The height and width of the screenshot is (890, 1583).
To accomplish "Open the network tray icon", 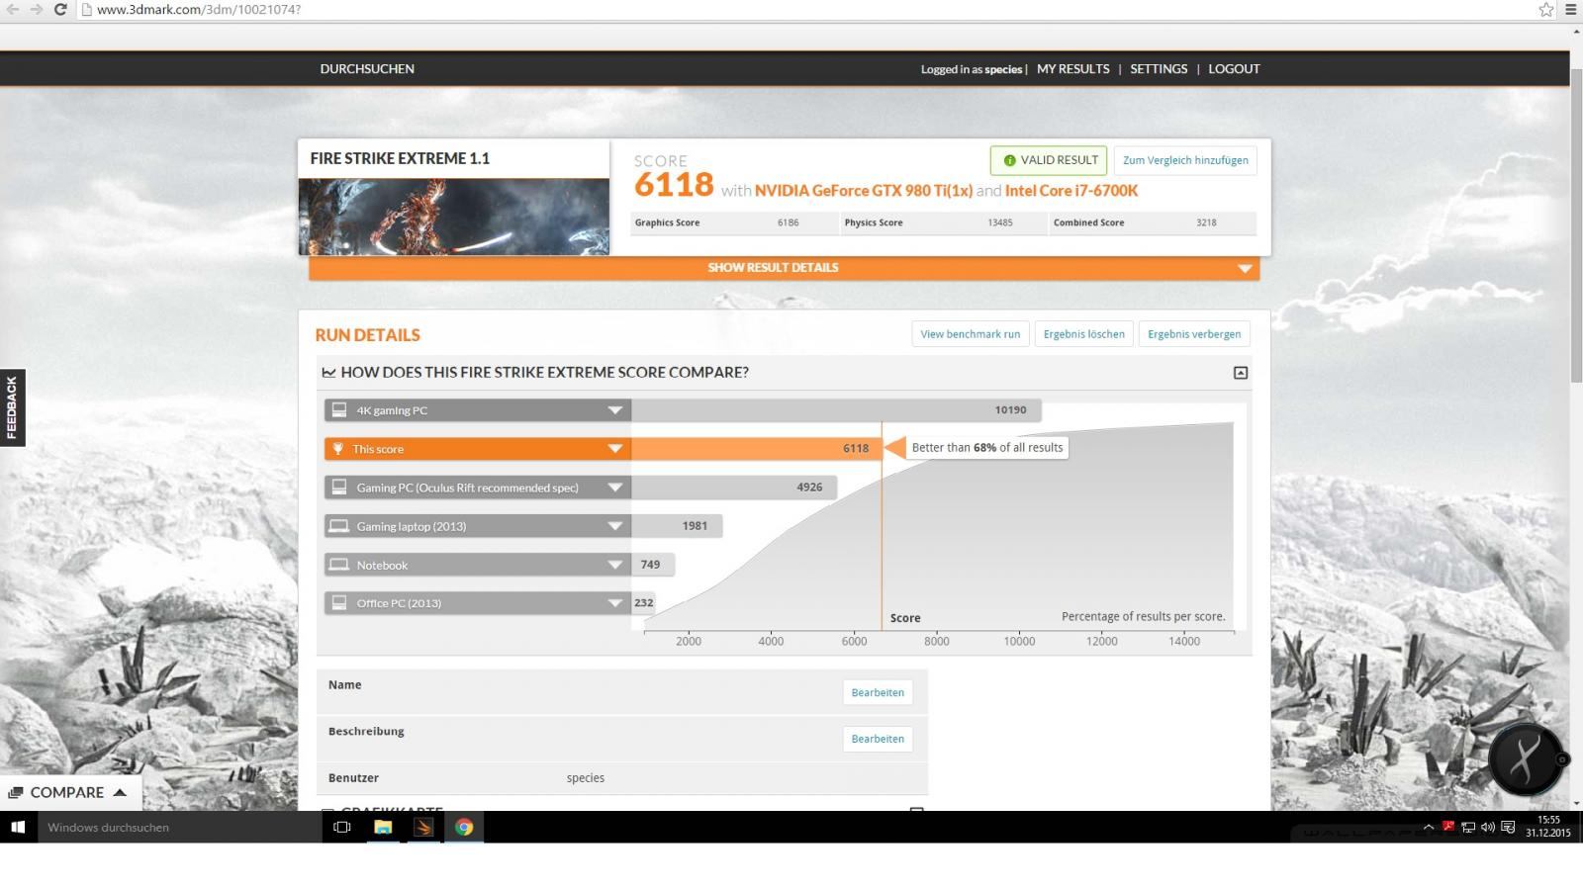I will coord(1468,827).
